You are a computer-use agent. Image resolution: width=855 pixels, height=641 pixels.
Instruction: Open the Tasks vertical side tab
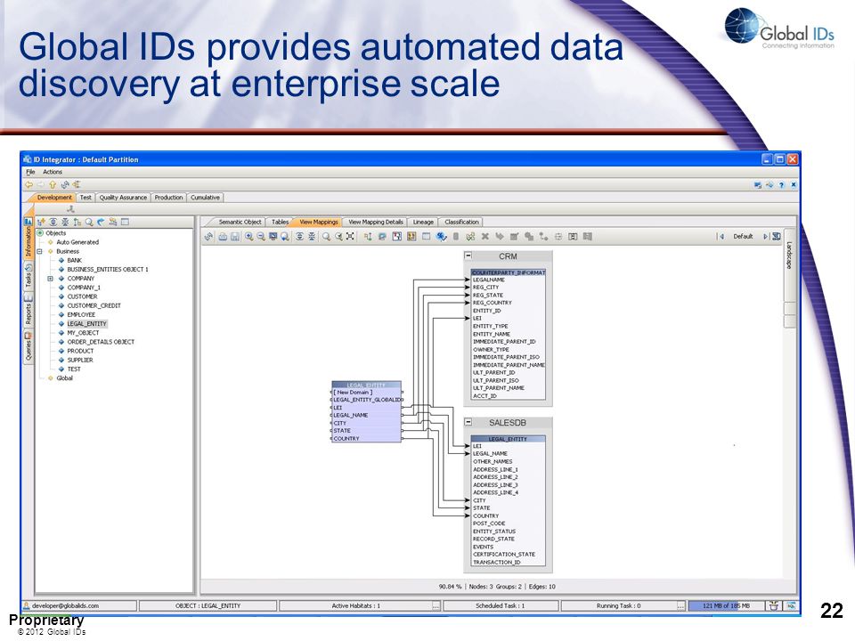tap(28, 276)
